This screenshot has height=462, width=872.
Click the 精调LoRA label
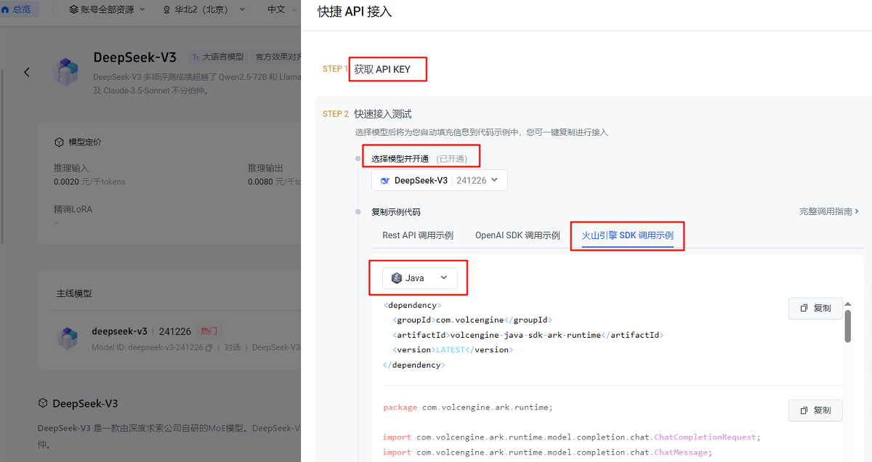(x=73, y=209)
